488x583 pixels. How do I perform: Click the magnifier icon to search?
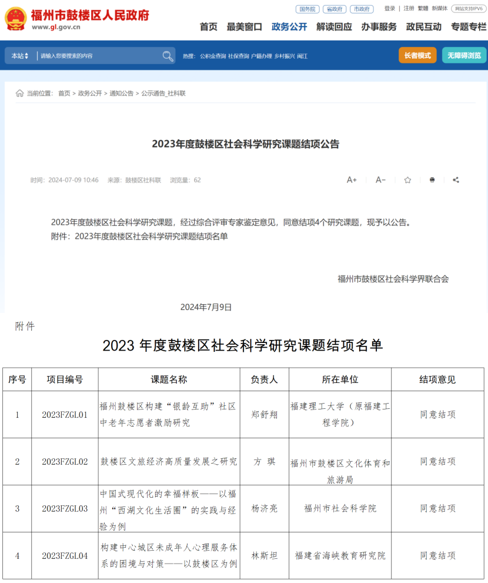[x=168, y=55]
